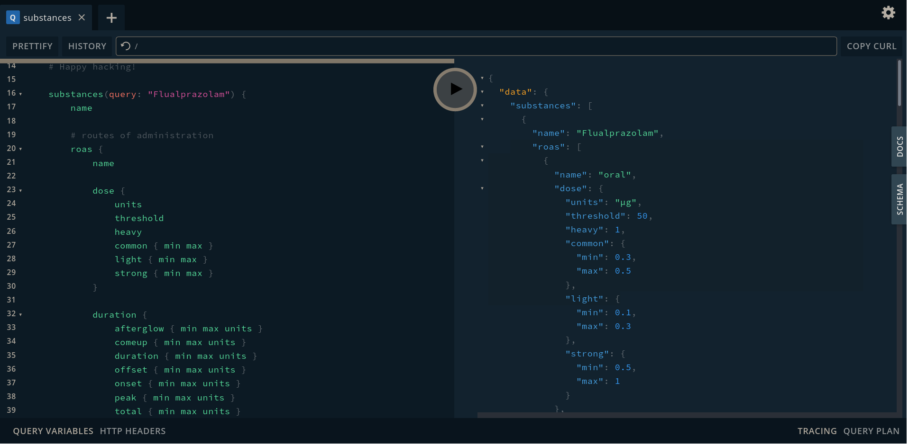Open settings via the gear icon

pos(888,13)
